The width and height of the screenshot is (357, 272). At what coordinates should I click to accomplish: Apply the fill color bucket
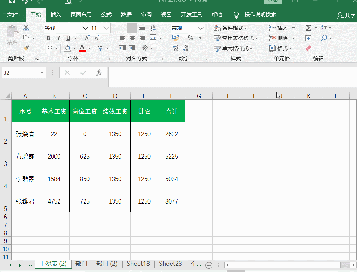(x=67, y=48)
